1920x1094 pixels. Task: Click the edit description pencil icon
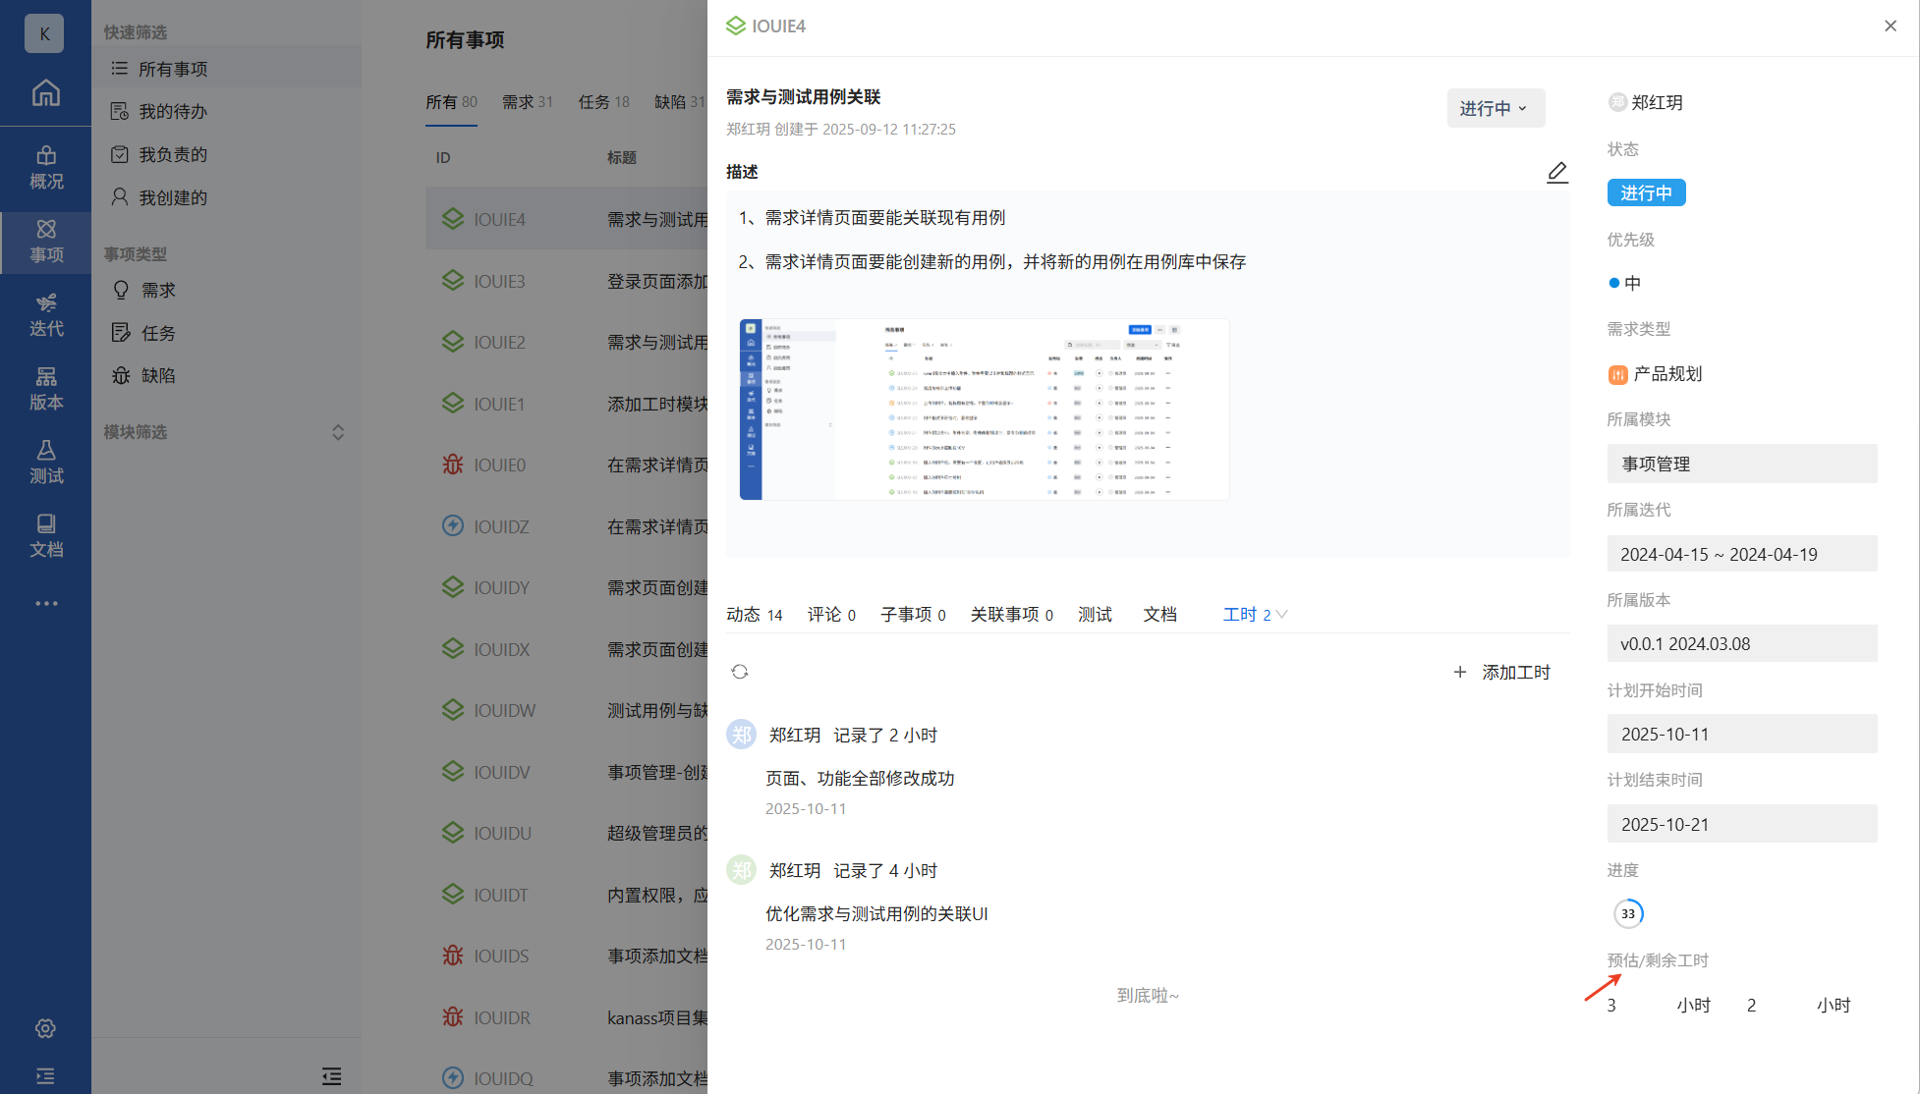point(1556,172)
